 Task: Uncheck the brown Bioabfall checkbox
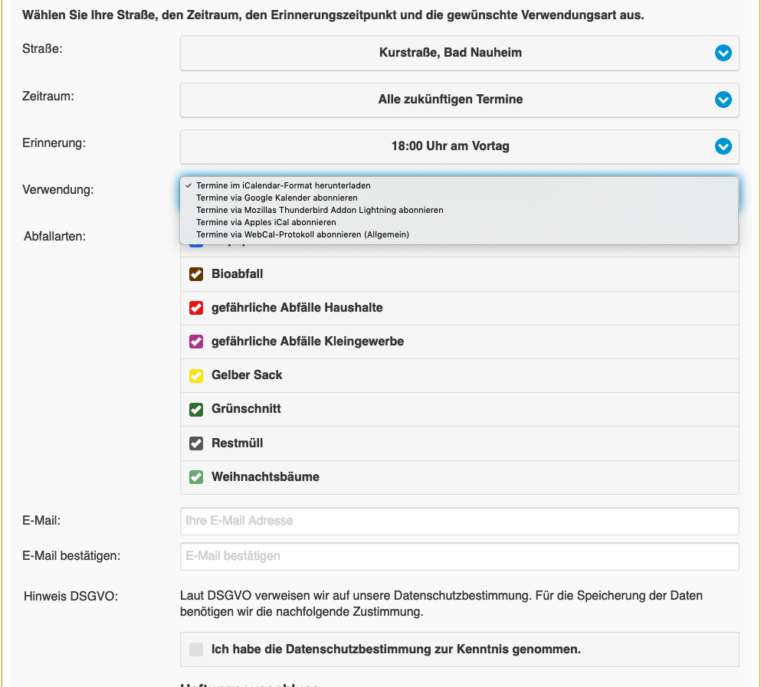pos(196,274)
